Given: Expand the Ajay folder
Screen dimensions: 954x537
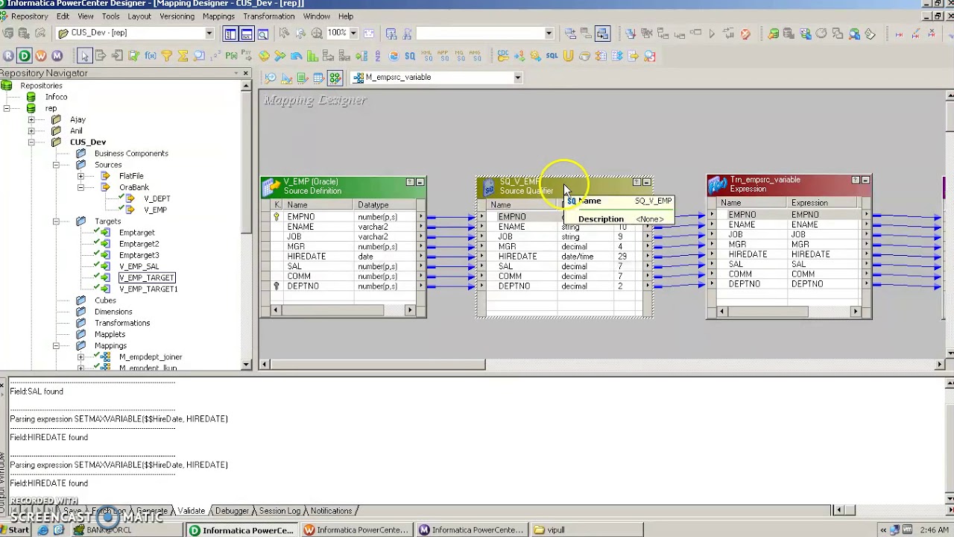Looking at the screenshot, I should tap(31, 119).
